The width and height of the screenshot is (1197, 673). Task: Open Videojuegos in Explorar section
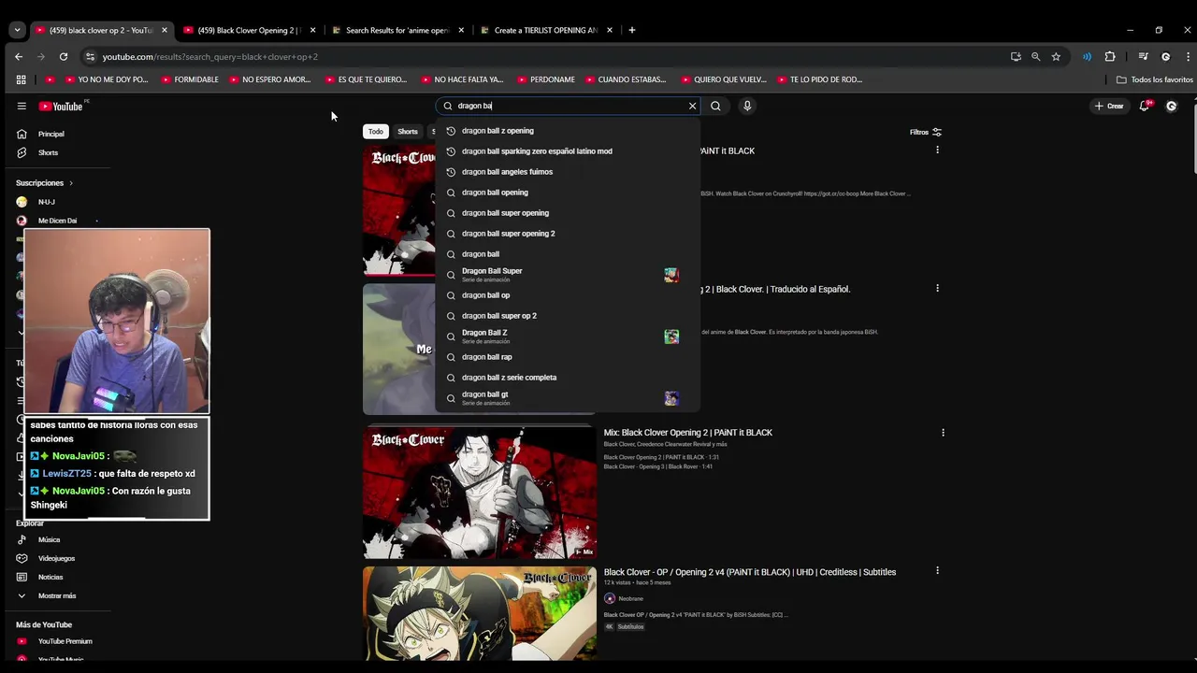(x=56, y=558)
